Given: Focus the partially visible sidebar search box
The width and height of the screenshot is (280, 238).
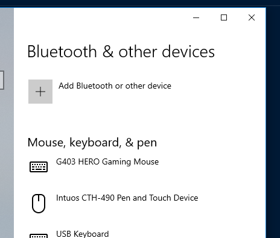Looking at the screenshot, I should [2, 80].
